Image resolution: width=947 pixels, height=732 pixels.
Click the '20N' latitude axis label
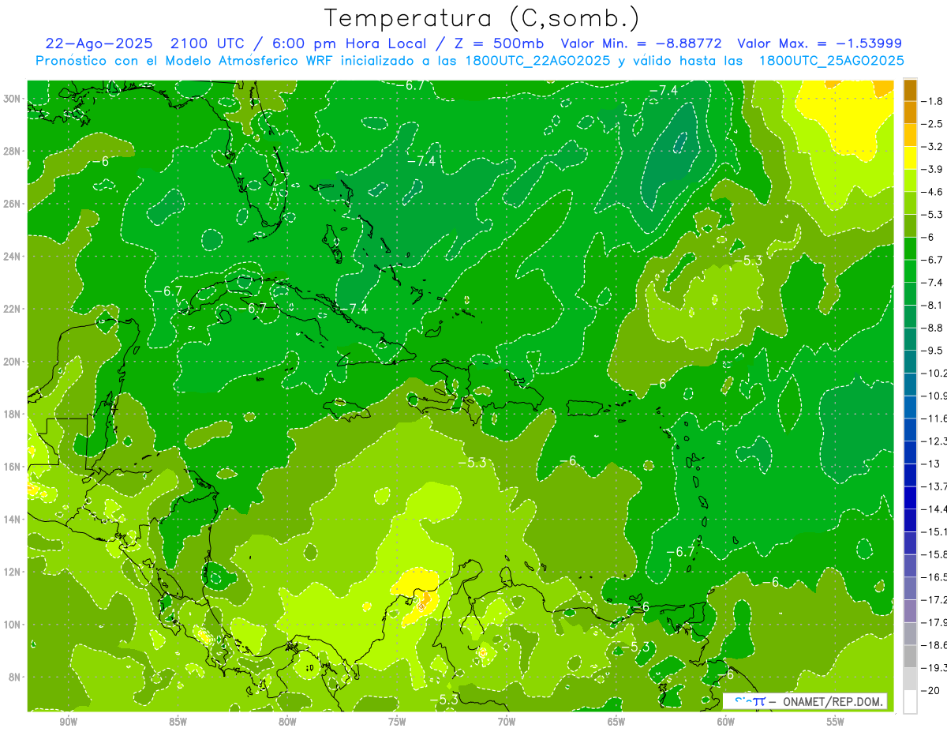point(13,362)
